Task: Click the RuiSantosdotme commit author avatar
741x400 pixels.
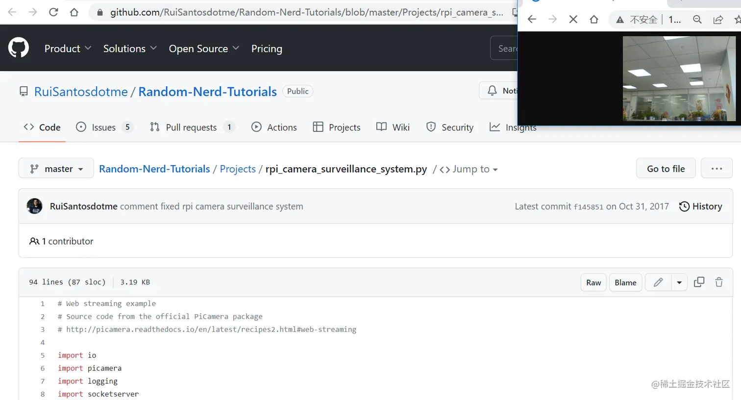Action: click(34, 206)
